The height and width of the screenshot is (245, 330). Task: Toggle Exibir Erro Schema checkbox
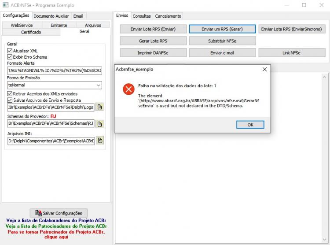click(10, 57)
